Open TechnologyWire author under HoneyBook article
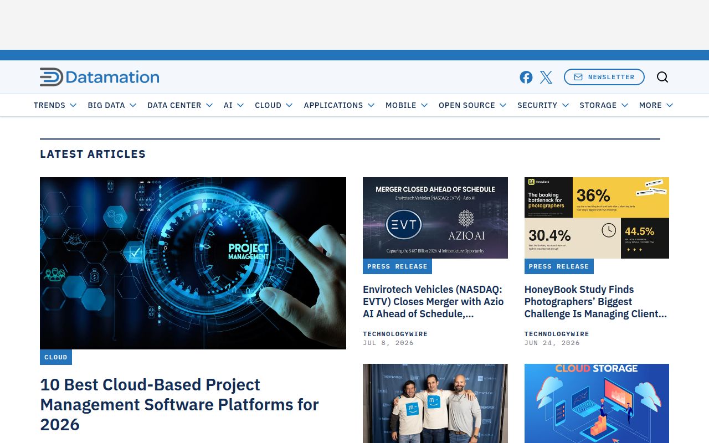Image resolution: width=709 pixels, height=443 pixels. click(557, 334)
